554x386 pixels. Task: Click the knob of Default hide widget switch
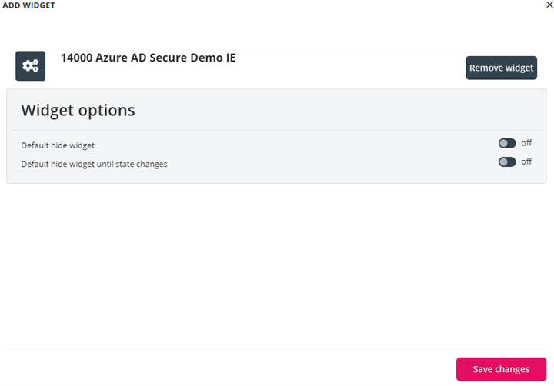502,143
